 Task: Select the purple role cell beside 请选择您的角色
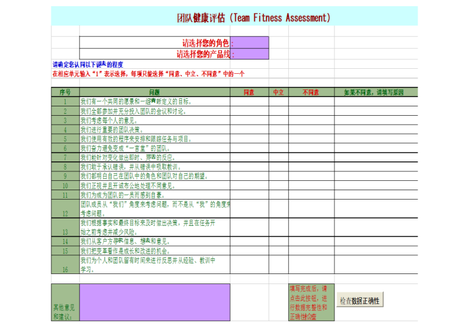click(249, 43)
